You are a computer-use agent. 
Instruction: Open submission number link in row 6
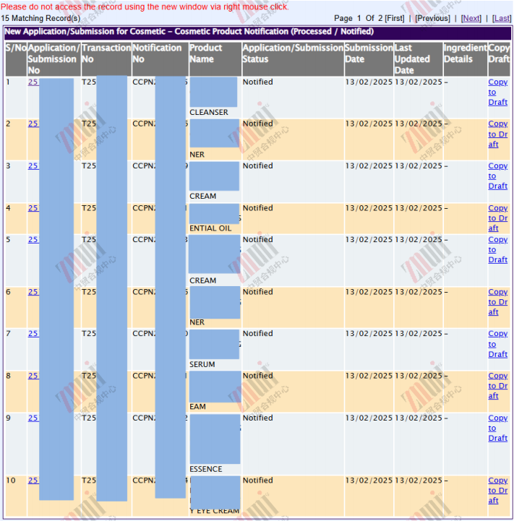click(x=33, y=292)
